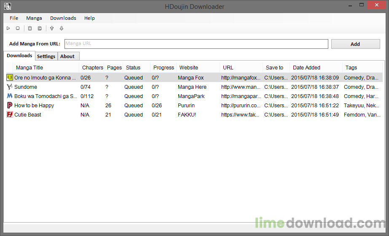Select the Ore no Imouto ga Konna row
Viewport: 389px width, 236px height.
click(x=194, y=77)
